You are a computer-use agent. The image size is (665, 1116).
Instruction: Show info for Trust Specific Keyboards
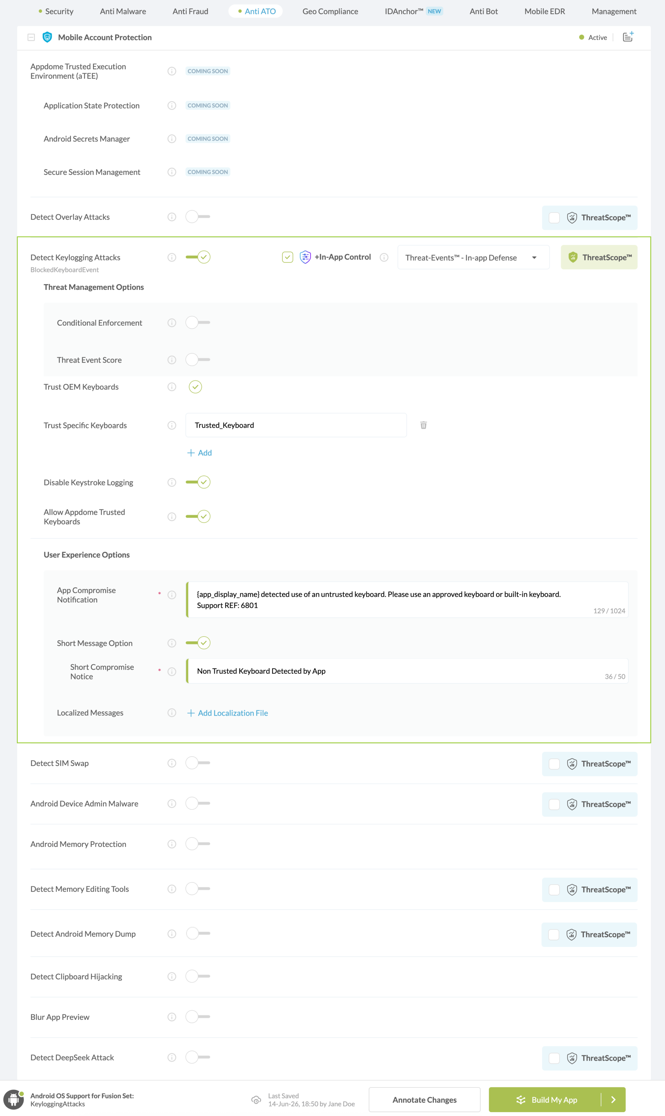(x=172, y=425)
